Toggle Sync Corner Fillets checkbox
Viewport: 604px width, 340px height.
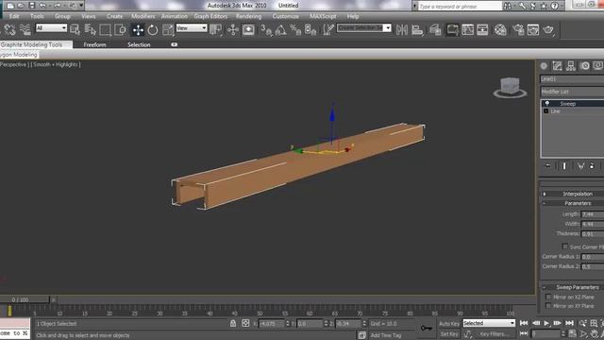[564, 246]
